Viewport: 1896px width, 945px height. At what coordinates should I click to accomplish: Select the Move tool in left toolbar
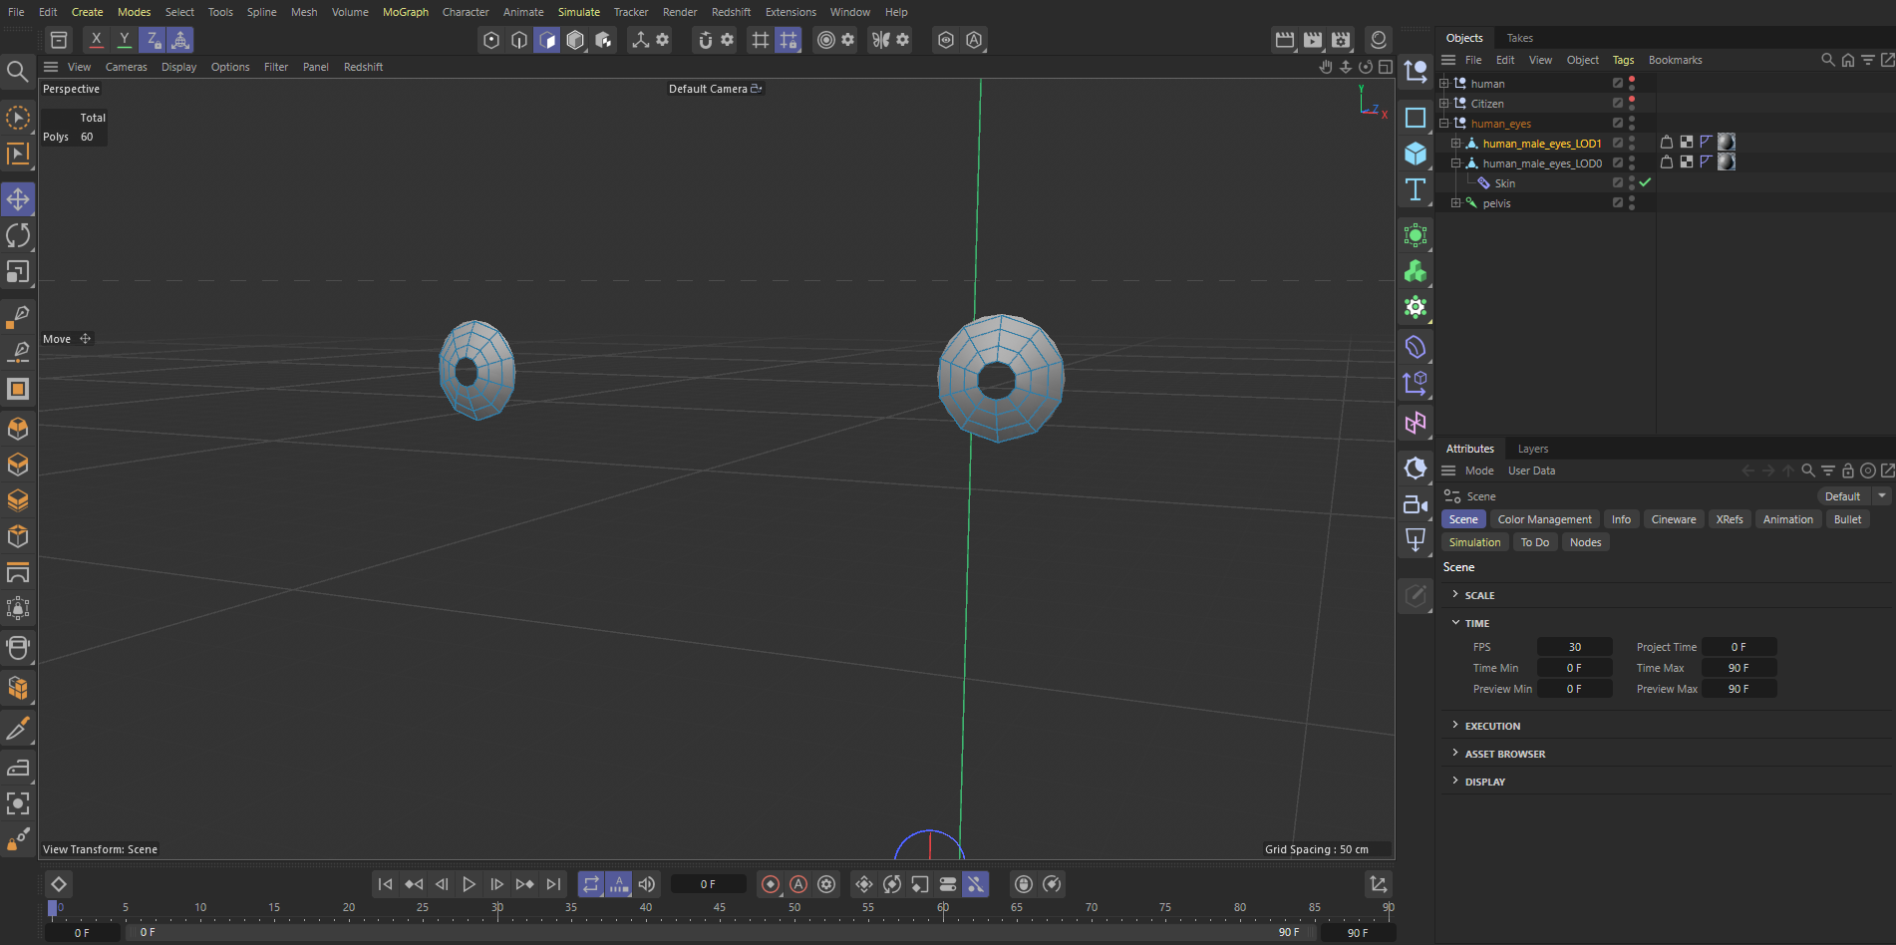(18, 199)
